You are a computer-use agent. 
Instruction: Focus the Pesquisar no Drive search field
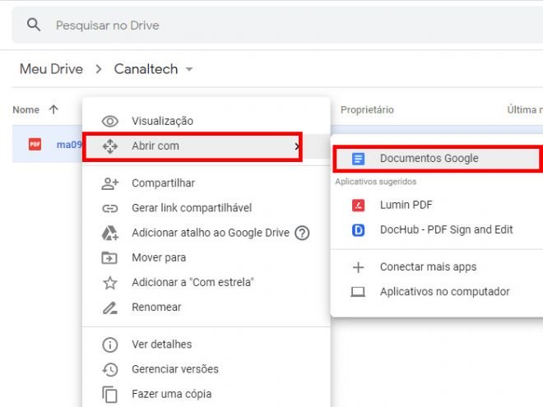tap(277, 25)
